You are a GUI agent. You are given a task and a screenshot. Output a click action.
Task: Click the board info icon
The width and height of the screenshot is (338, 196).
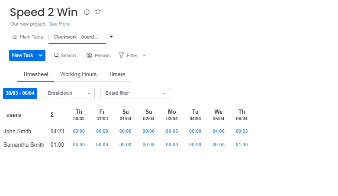point(87,12)
